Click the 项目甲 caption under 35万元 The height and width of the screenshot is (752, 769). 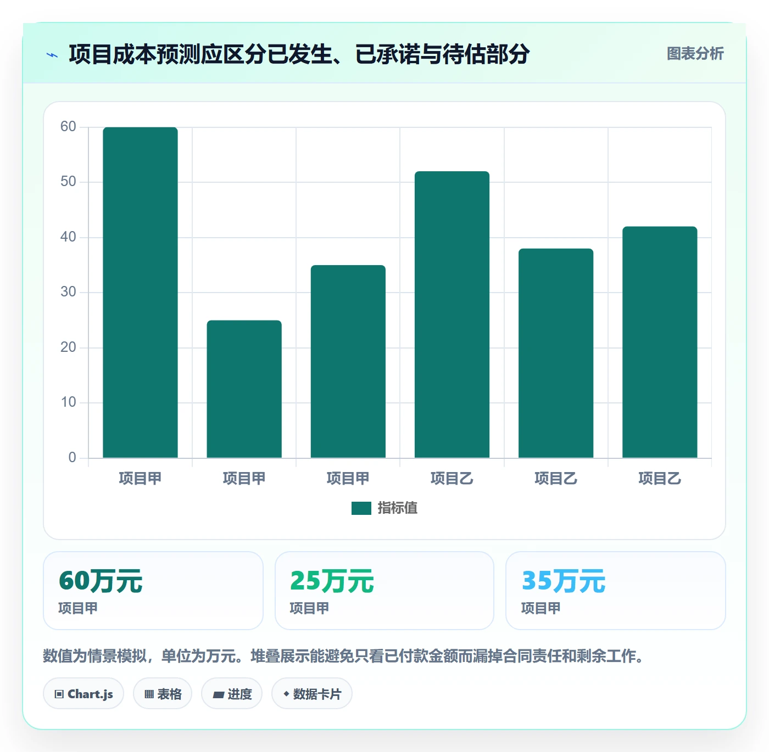(x=541, y=608)
